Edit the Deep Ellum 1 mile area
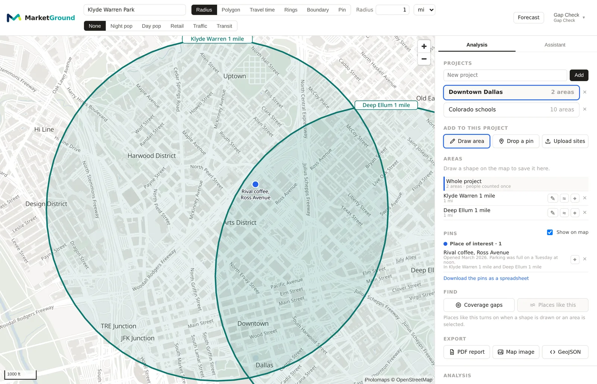Viewport: 597px width, 384px height. (553, 213)
